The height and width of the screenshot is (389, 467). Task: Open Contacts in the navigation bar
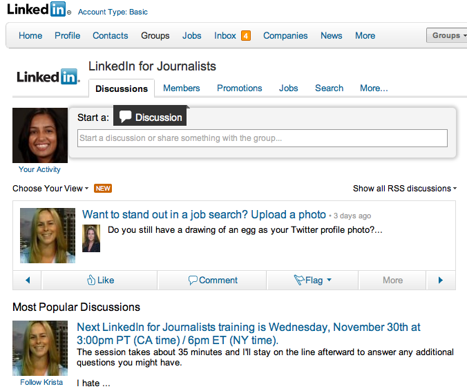[x=111, y=36]
